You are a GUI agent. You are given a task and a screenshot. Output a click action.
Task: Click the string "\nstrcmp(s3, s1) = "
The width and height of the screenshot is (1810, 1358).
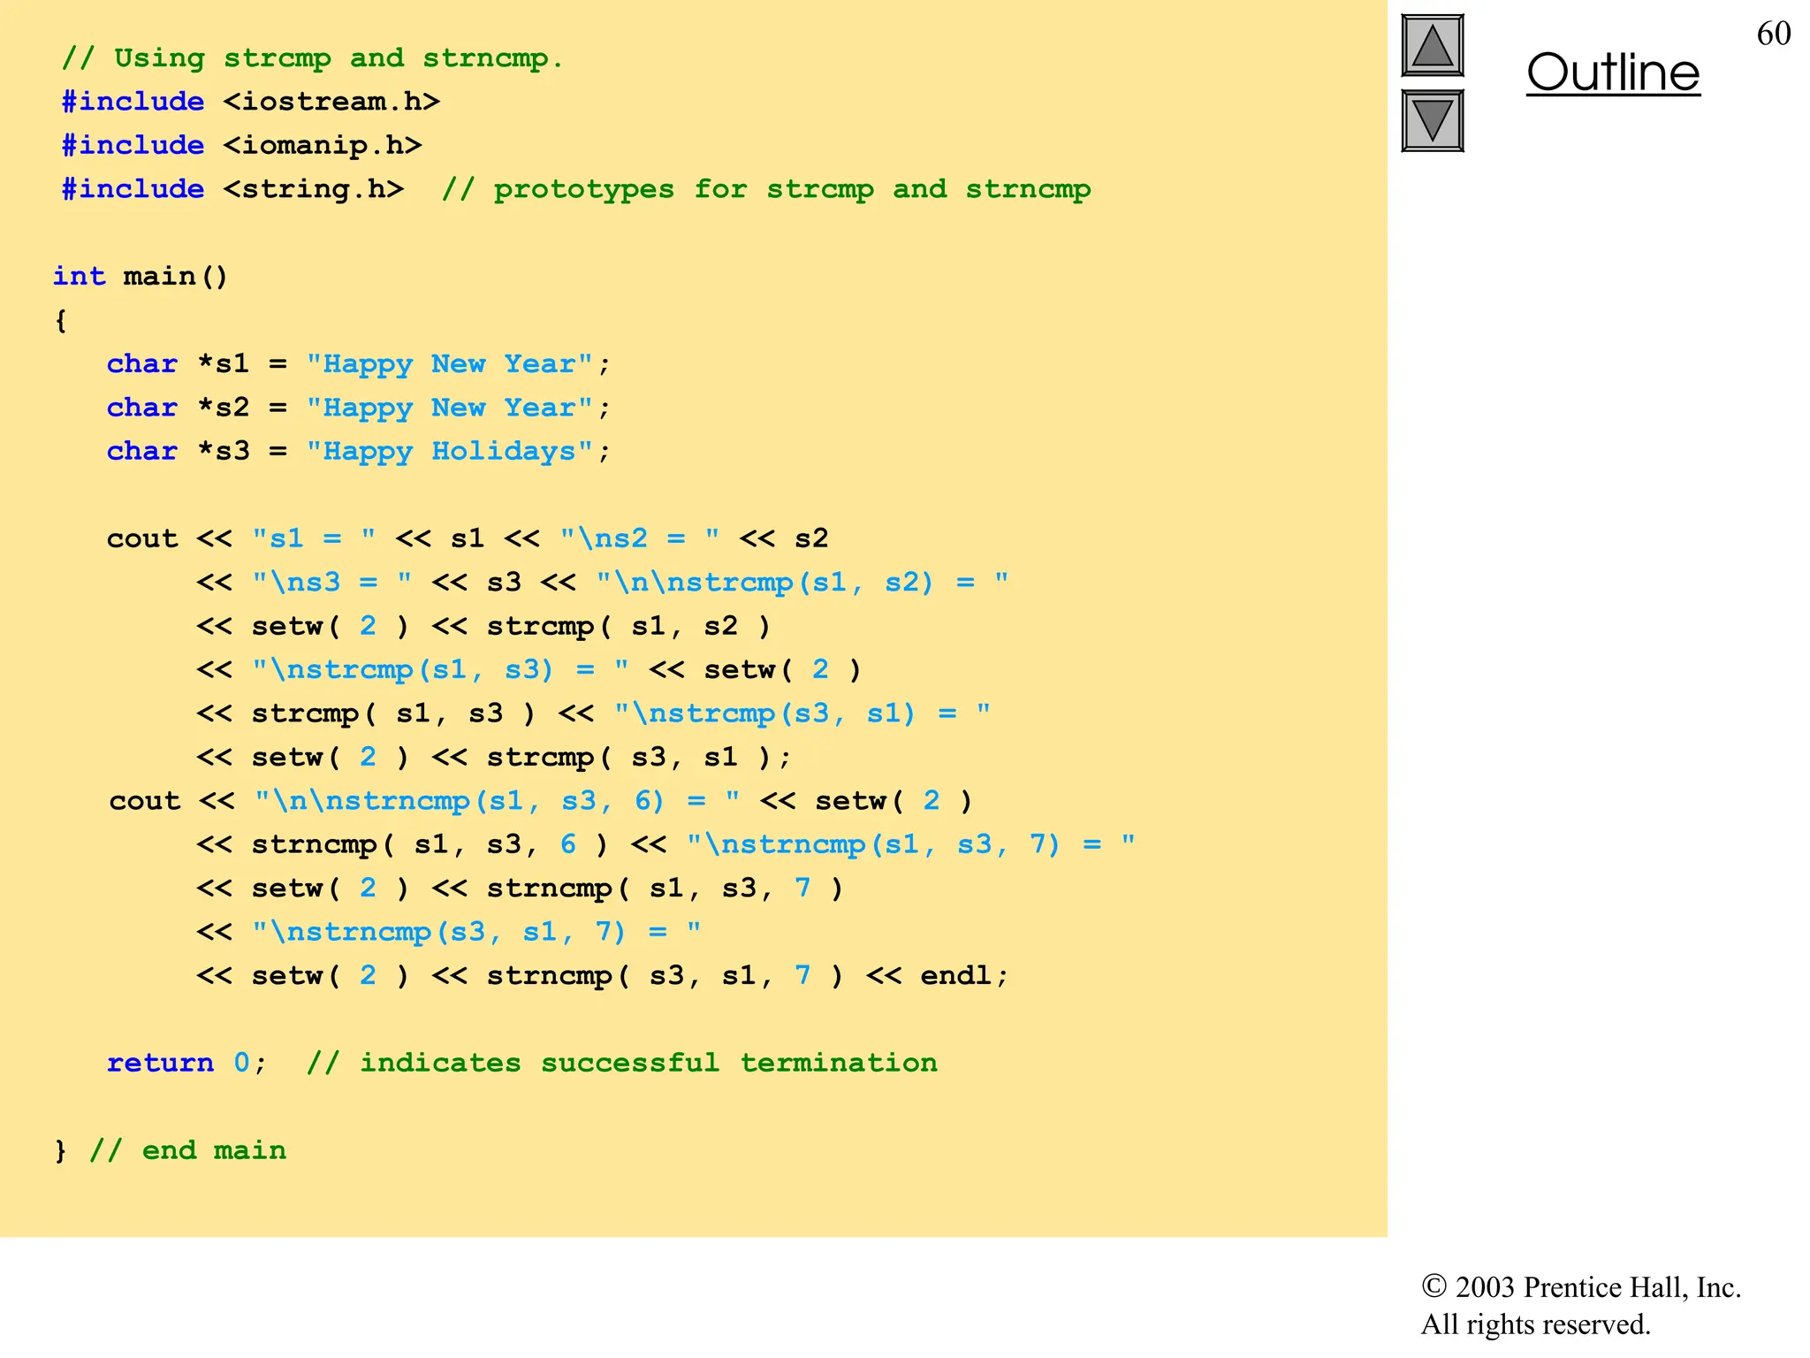[x=802, y=713]
